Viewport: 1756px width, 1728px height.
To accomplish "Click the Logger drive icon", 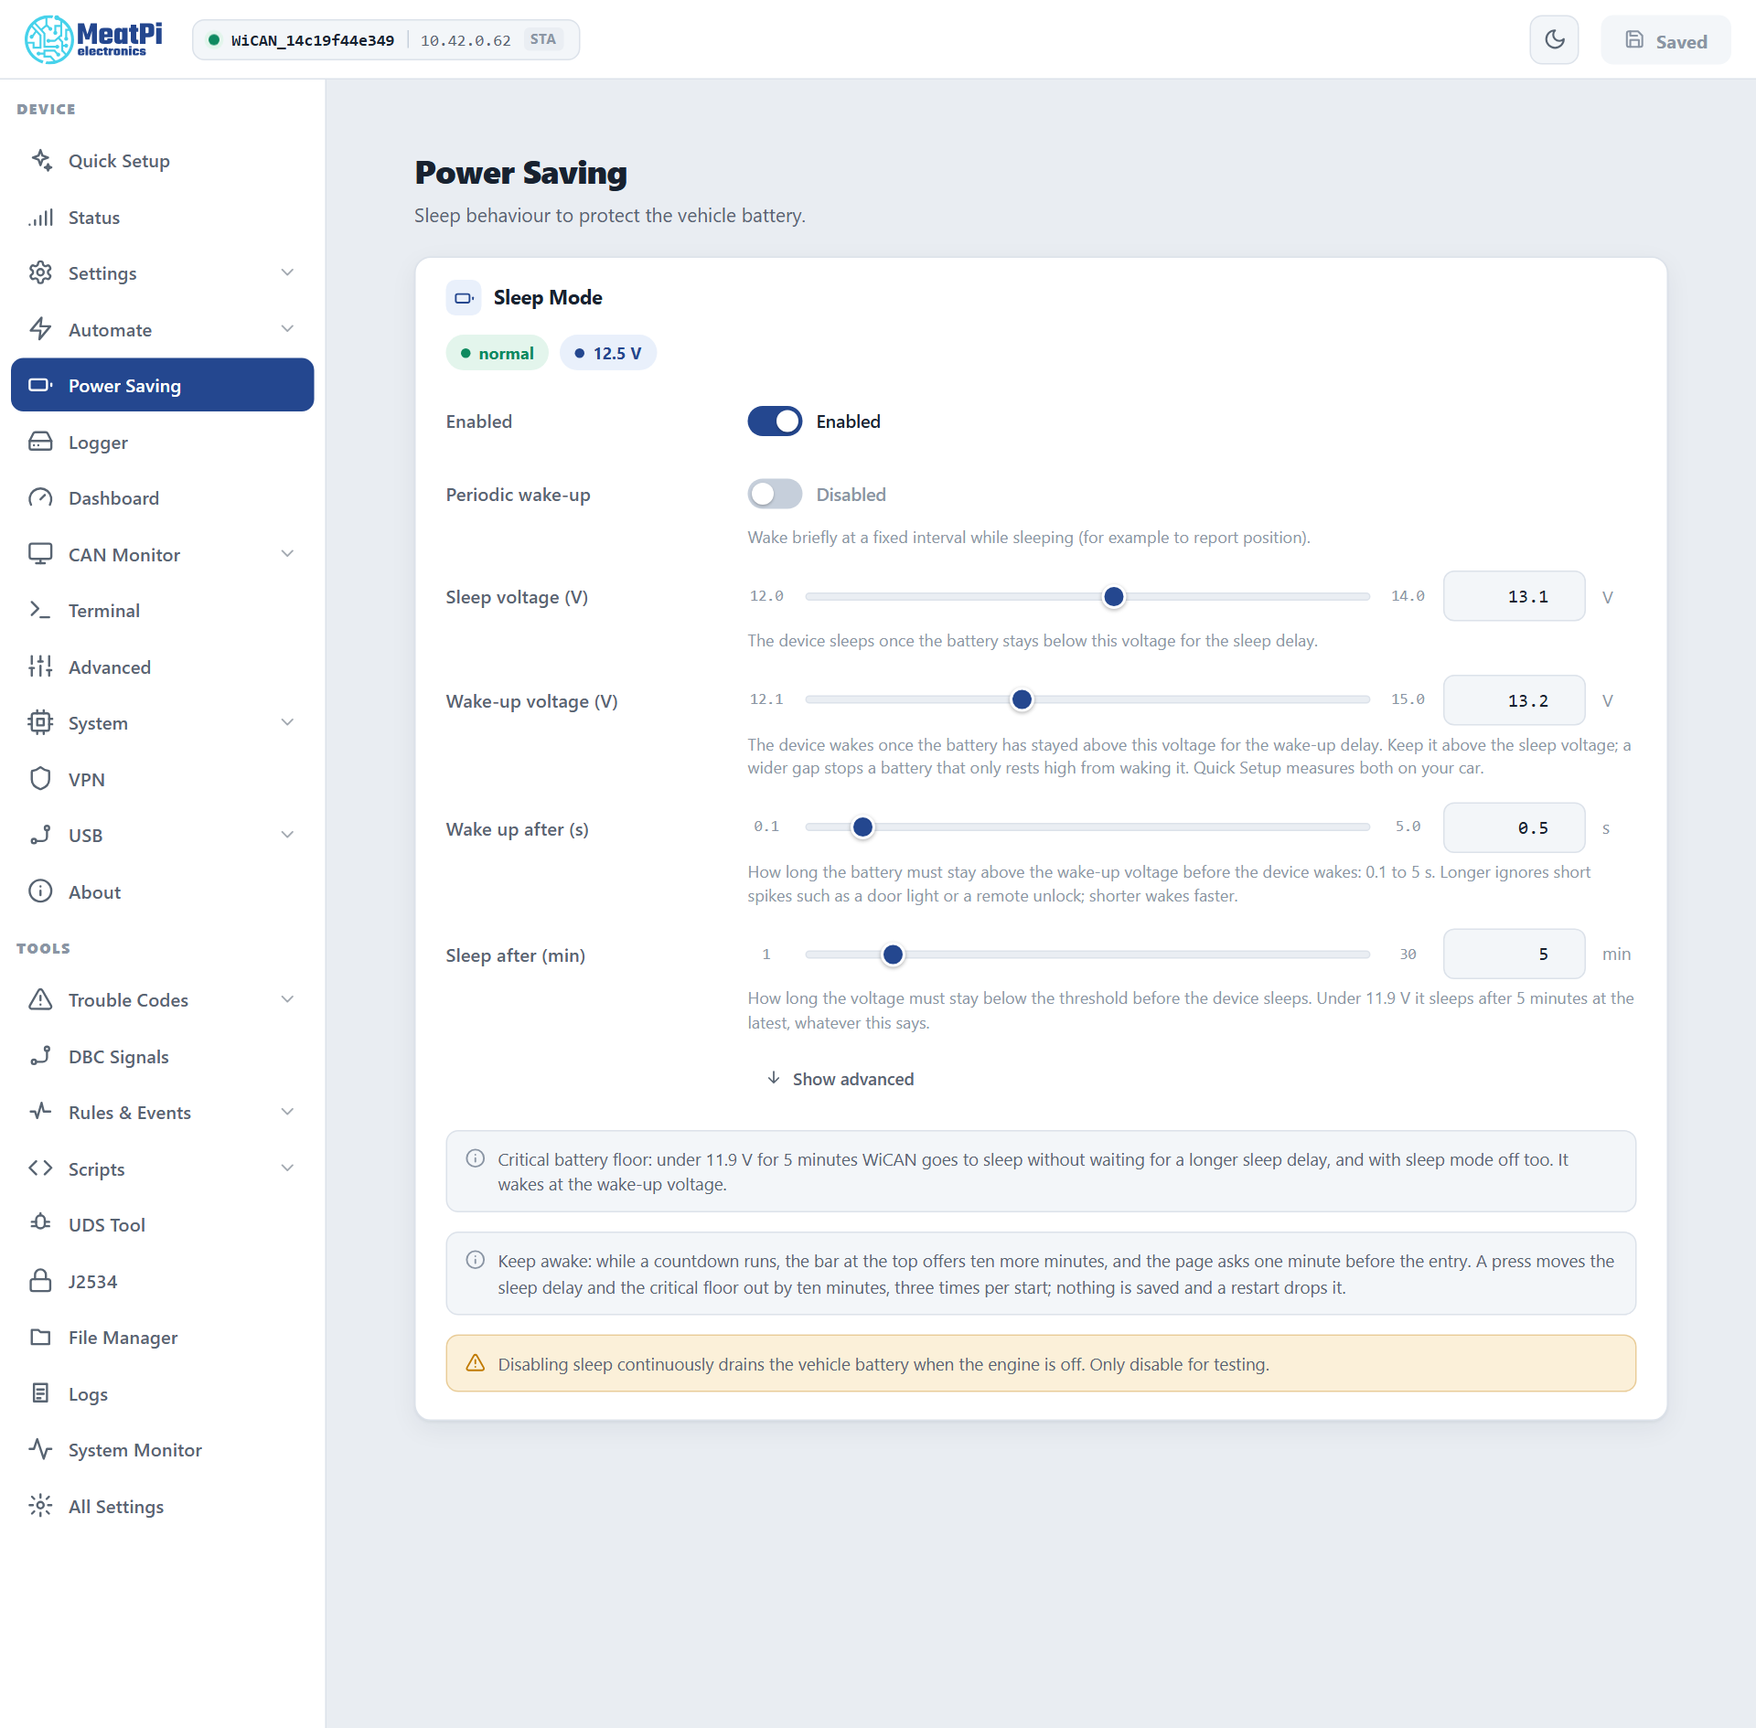I will 40,442.
